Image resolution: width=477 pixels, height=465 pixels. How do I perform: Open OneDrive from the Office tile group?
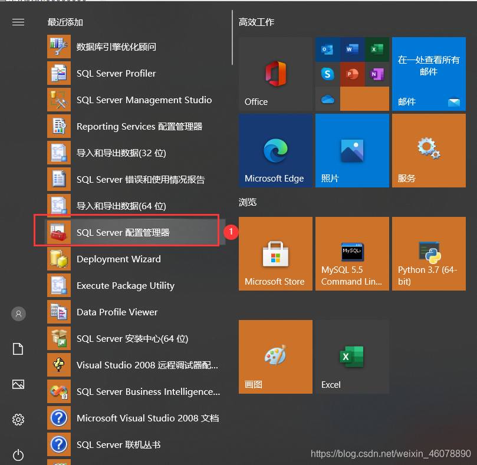328,99
